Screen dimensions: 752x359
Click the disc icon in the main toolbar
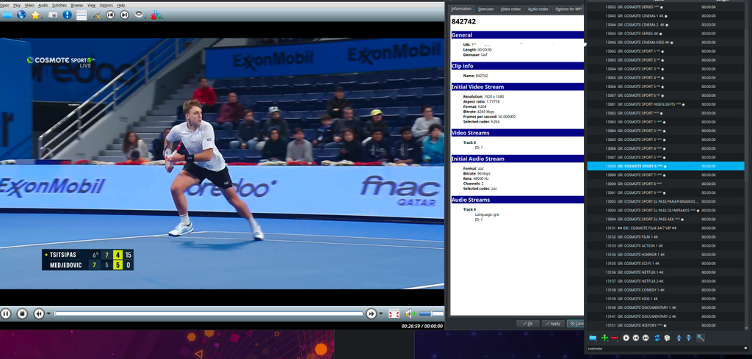(139, 15)
